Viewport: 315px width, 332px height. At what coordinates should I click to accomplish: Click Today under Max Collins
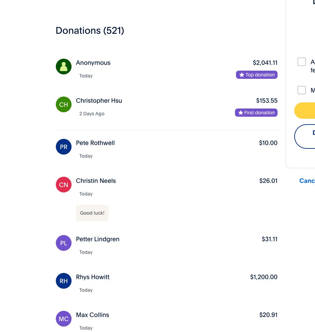click(x=86, y=328)
